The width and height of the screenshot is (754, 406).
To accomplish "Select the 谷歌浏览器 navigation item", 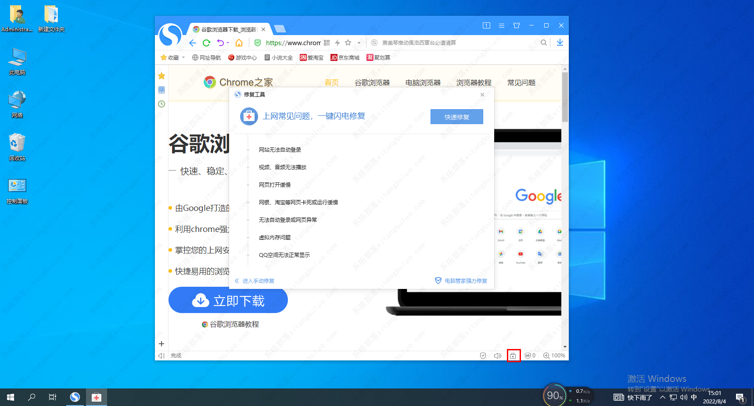I will click(x=372, y=82).
